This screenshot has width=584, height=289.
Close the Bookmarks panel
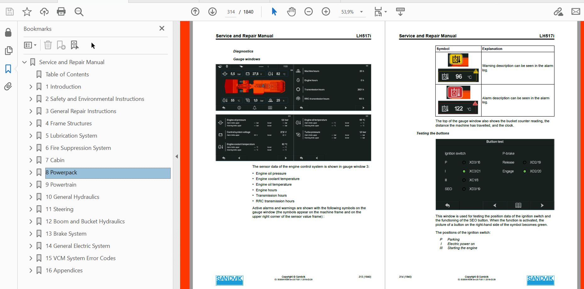click(162, 28)
